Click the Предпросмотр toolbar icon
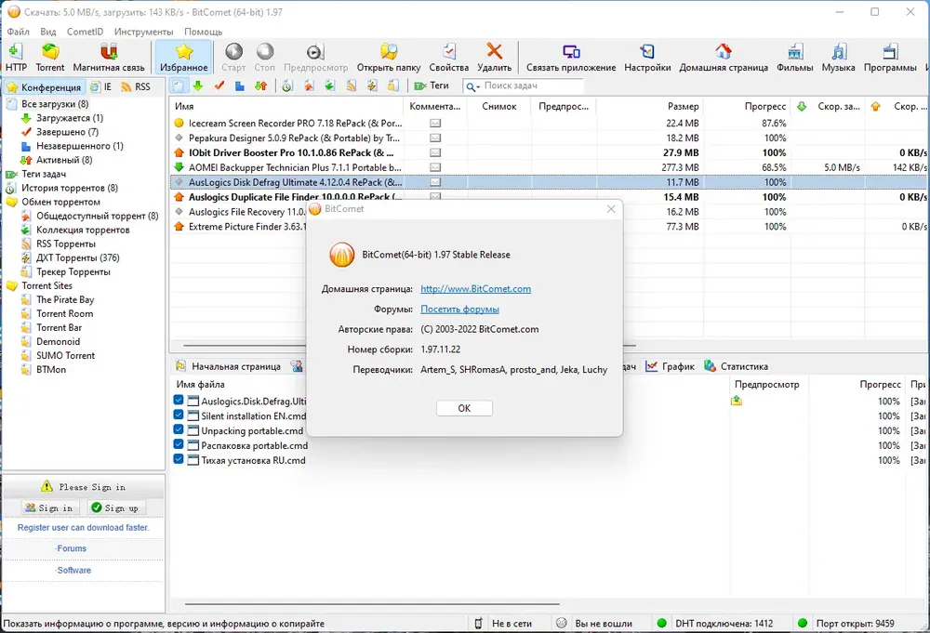The width and height of the screenshot is (930, 633). coord(315,58)
